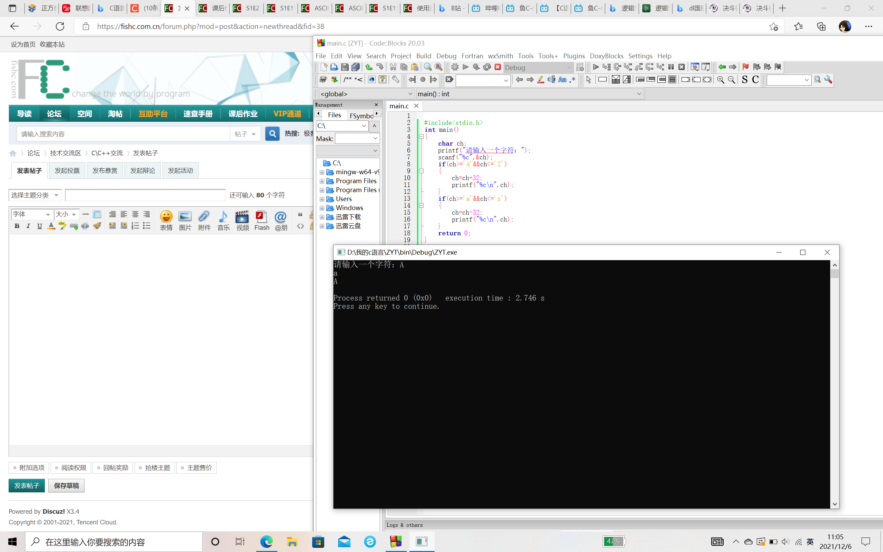Click the Zoom out icon in Code::Blocks toolbar
The image size is (883, 552).
(x=732, y=80)
